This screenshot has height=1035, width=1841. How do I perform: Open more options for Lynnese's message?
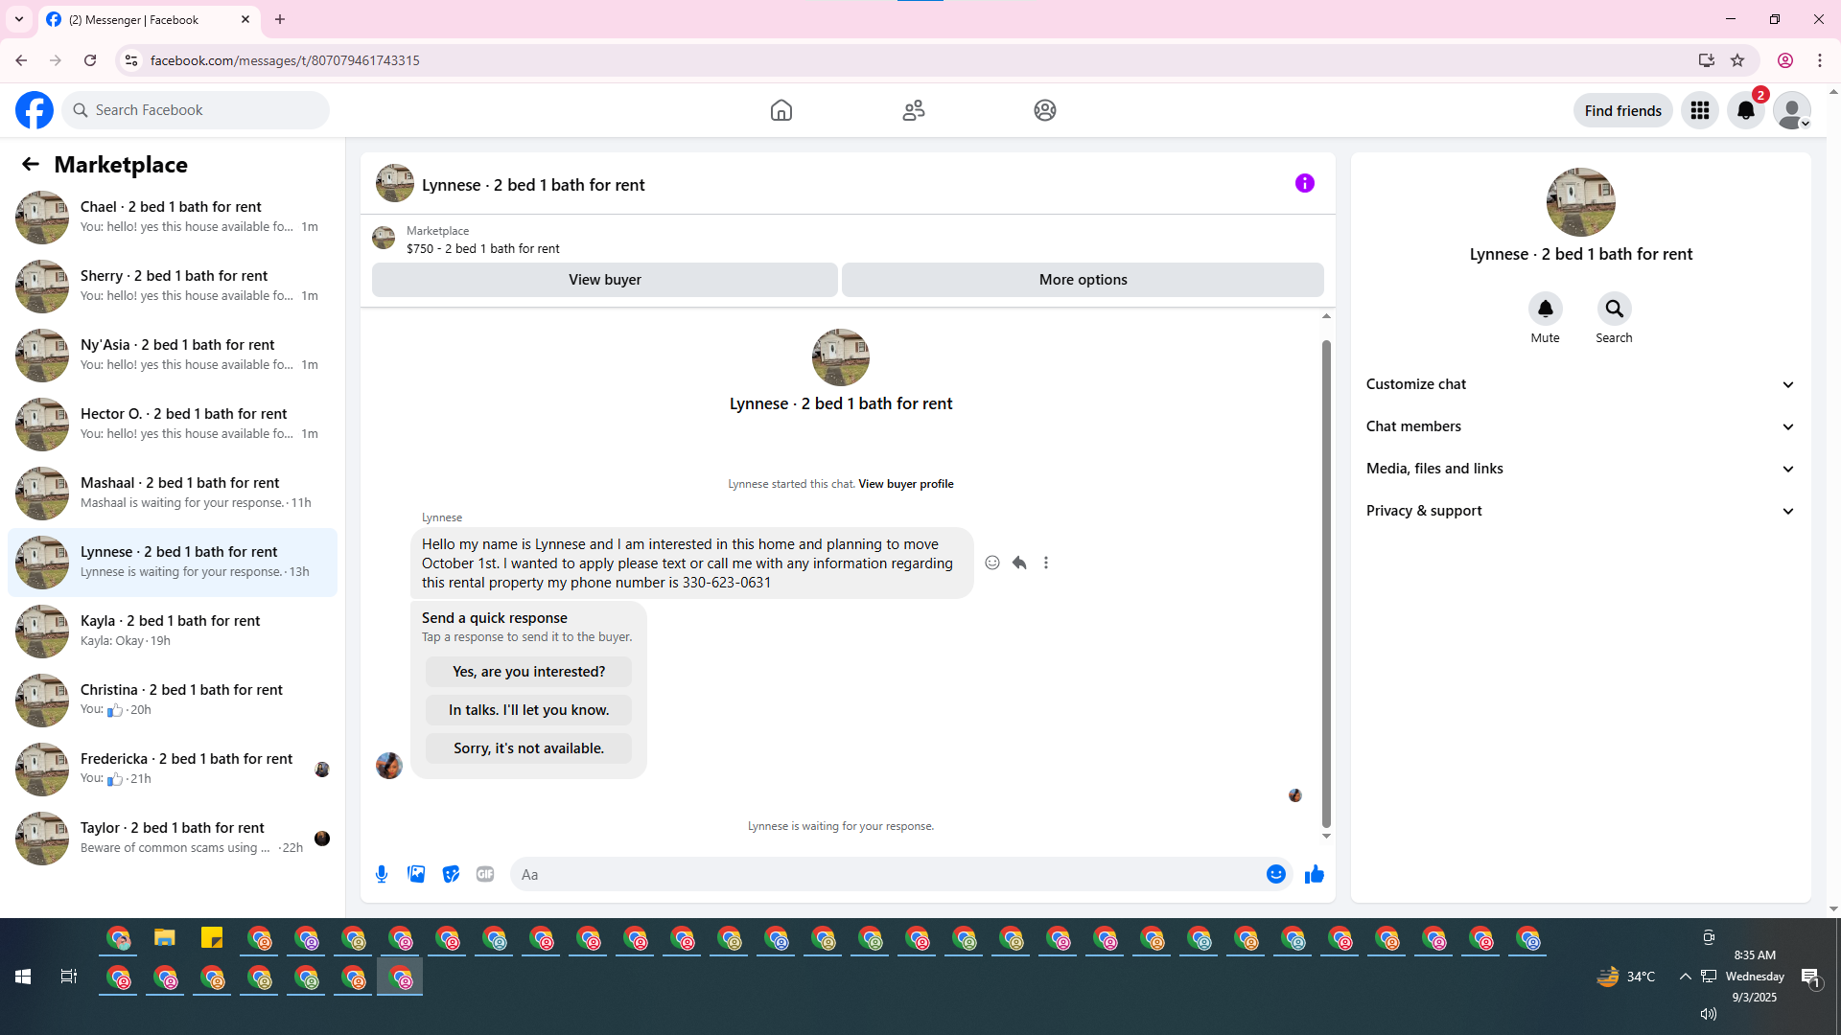point(1046,563)
